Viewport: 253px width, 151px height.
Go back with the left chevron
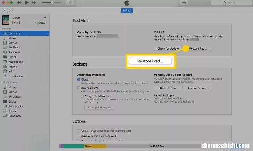[5, 10]
